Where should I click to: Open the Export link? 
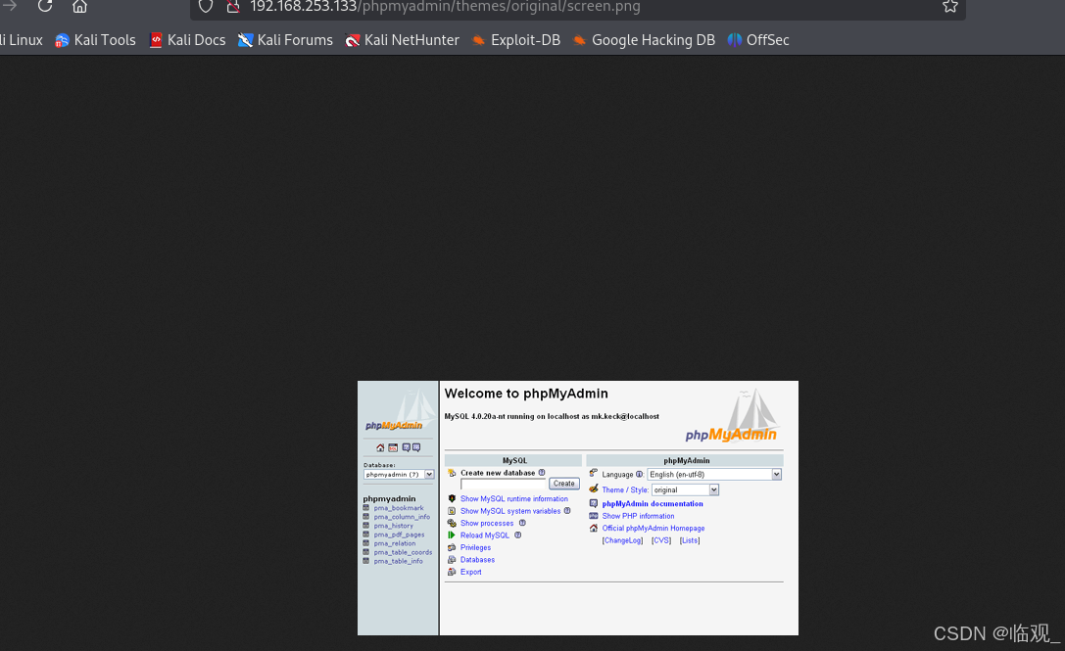click(x=470, y=573)
